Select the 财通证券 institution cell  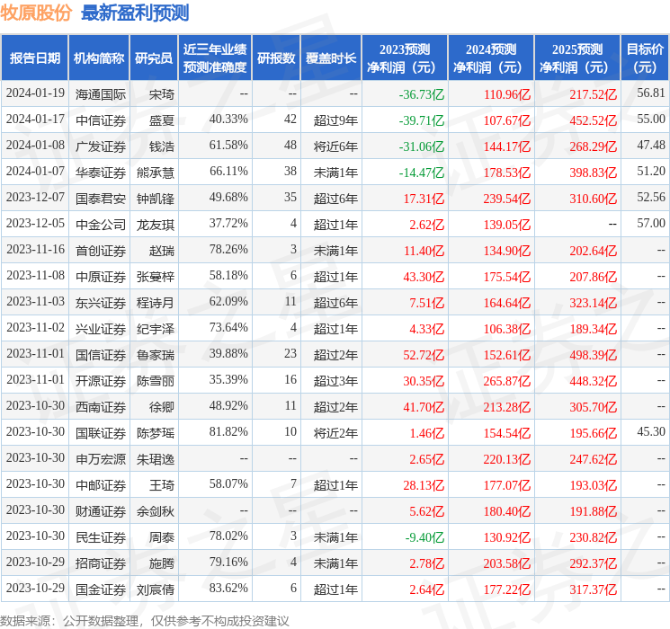tap(101, 511)
